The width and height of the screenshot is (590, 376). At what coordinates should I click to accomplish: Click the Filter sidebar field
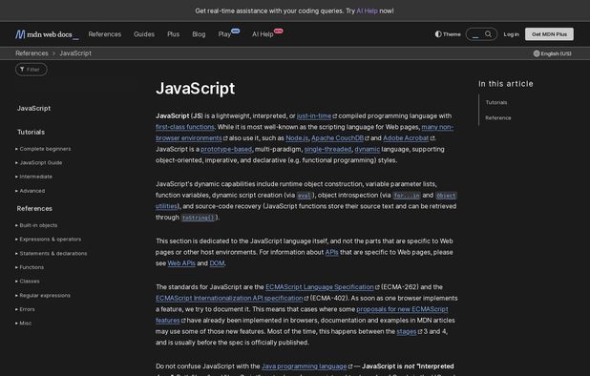click(32, 69)
